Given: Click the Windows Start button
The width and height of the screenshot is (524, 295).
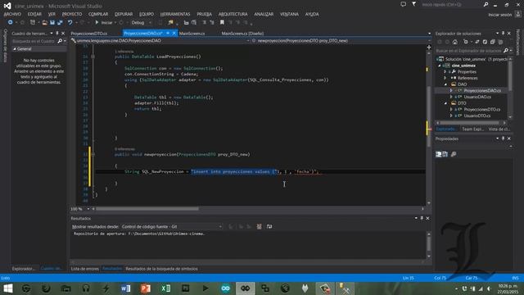Looking at the screenshot, I should coord(8,288).
